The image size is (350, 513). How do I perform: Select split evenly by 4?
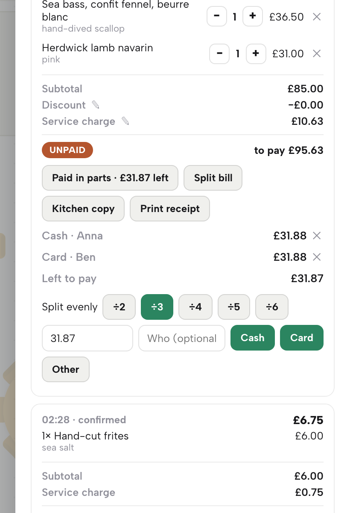[x=195, y=307]
